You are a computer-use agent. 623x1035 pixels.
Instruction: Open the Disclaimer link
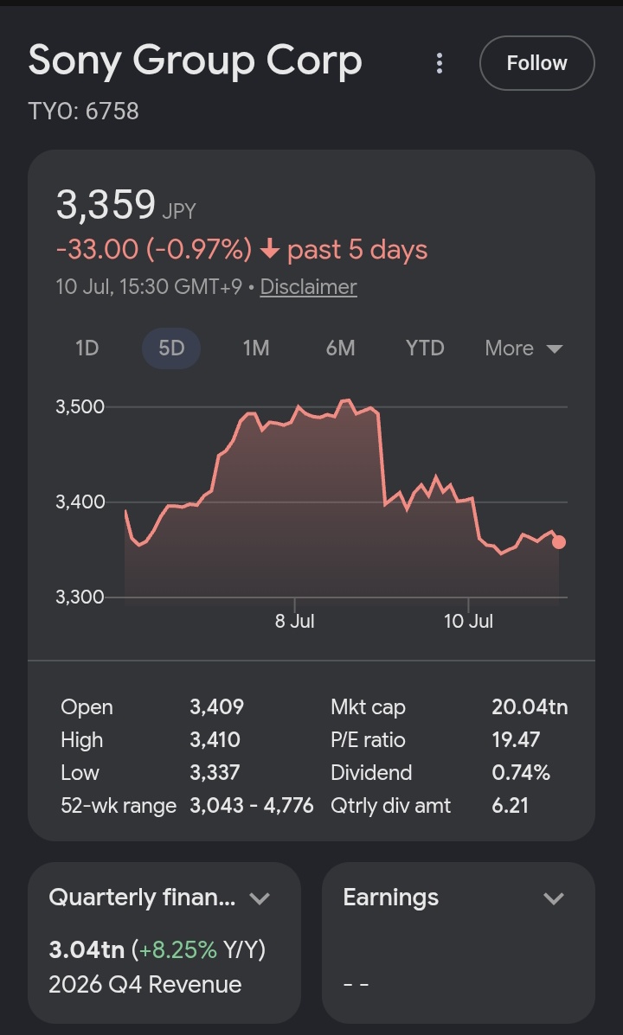coord(309,287)
